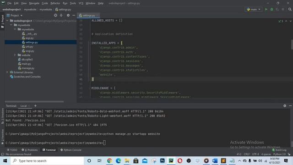Open the Python Console tool window
The height and width of the screenshot is (165, 293).
click(x=71, y=150)
